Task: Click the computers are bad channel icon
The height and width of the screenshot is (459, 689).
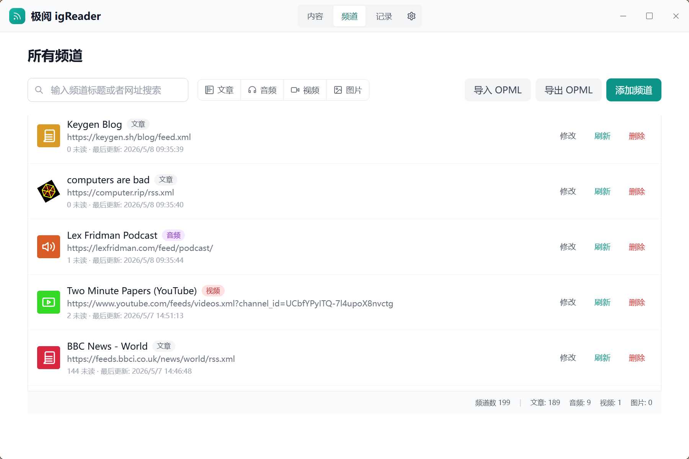Action: pos(49,191)
